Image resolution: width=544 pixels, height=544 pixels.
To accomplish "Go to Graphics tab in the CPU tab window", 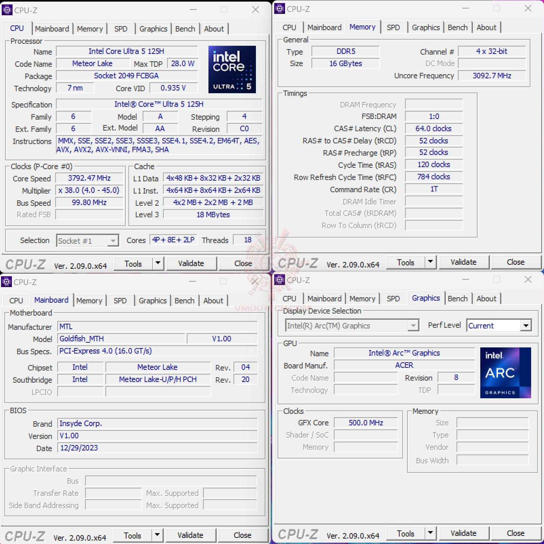I will click(x=153, y=29).
